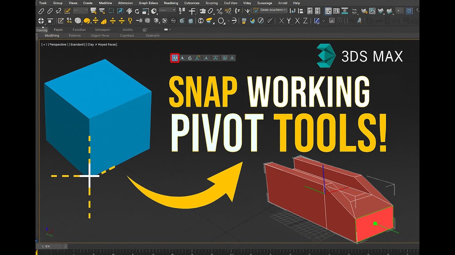
Task: Select the Cogirdace ribbon tab
Action: (x=127, y=35)
